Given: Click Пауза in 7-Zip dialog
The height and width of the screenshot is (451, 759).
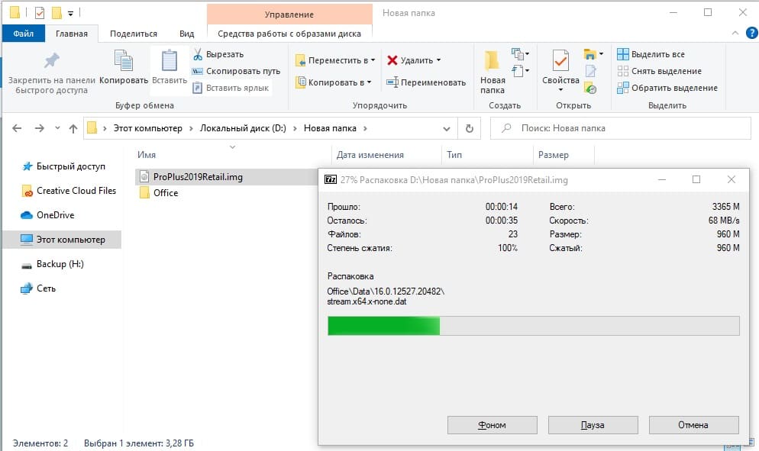Looking at the screenshot, I should pos(593,425).
